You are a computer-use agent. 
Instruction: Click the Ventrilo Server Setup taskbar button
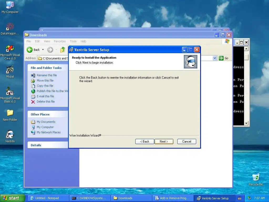click(214, 198)
